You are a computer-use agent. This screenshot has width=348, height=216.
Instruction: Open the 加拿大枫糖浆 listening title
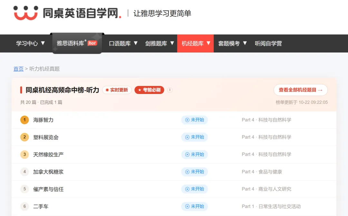[x=48, y=172]
